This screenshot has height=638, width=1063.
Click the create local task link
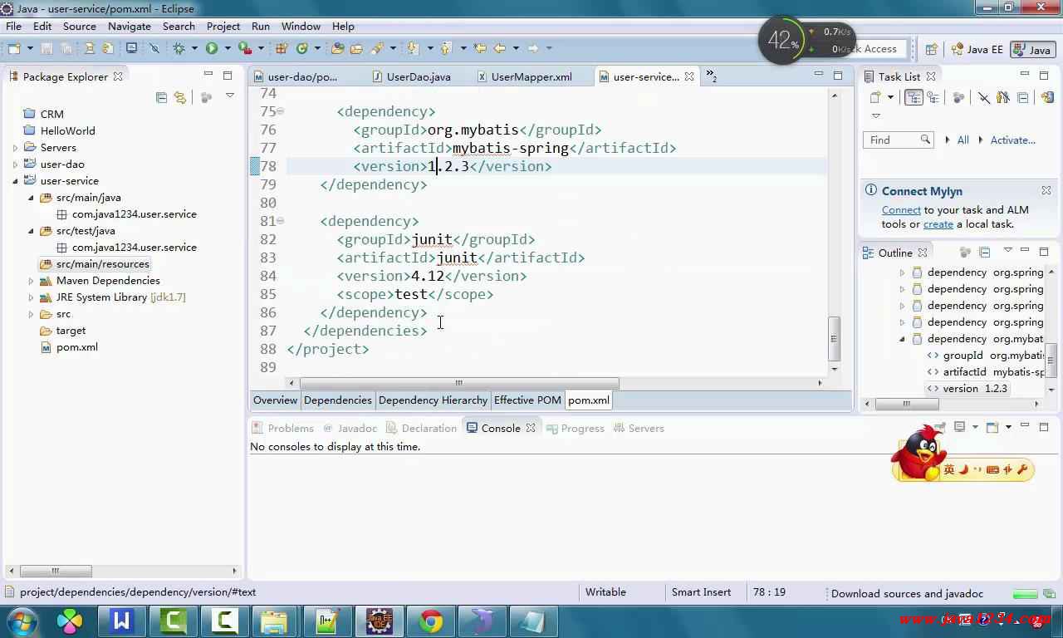tap(938, 224)
